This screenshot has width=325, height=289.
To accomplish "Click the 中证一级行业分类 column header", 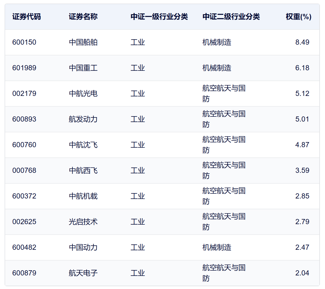I will pos(159,16).
